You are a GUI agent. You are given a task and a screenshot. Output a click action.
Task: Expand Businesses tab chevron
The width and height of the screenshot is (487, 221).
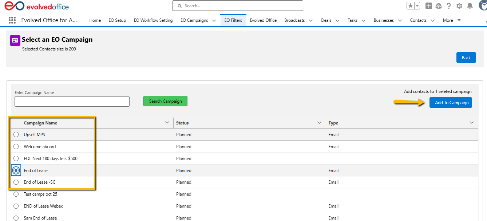coord(400,21)
